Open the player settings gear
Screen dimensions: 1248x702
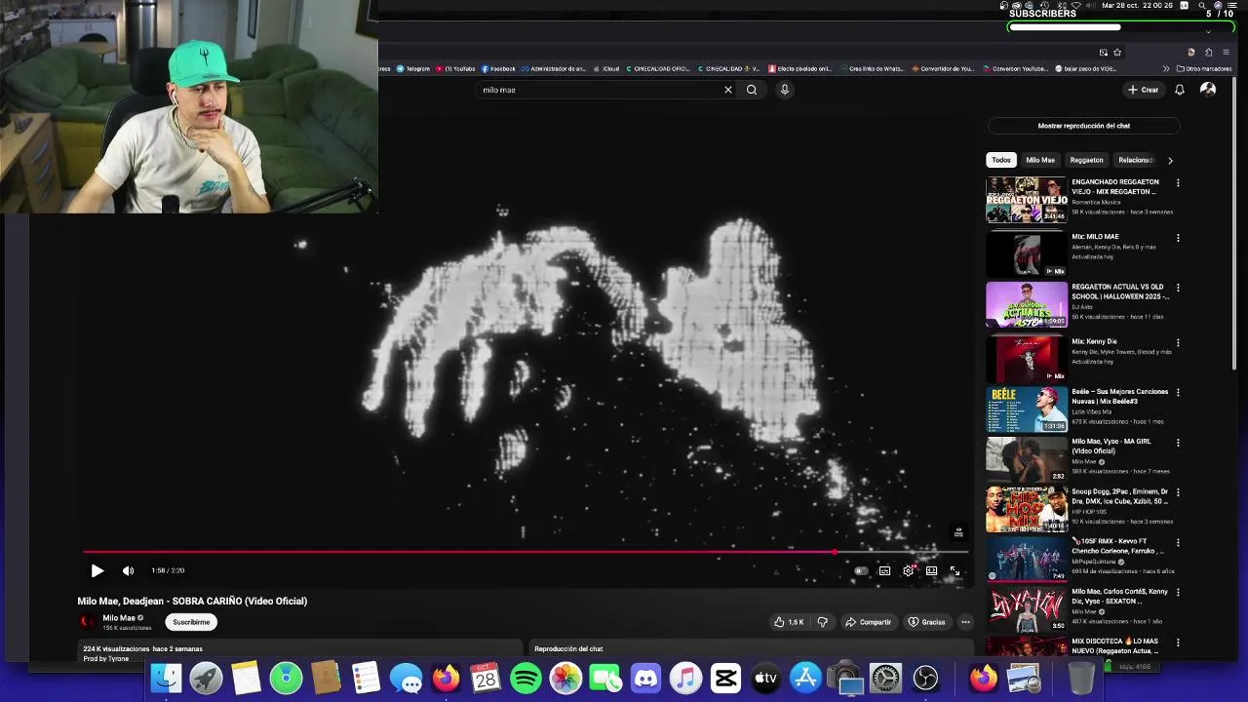point(908,570)
